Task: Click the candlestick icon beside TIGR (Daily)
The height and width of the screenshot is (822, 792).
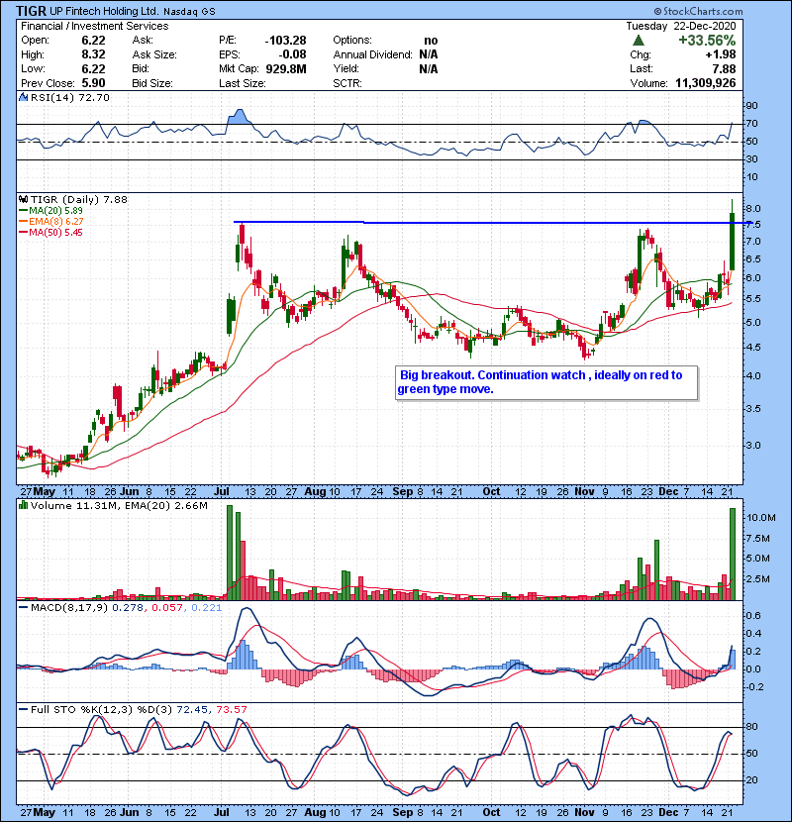Action: tap(23, 199)
